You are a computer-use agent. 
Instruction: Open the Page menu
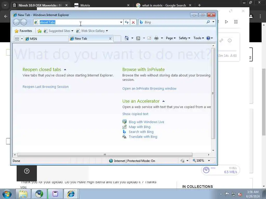coord(171,38)
